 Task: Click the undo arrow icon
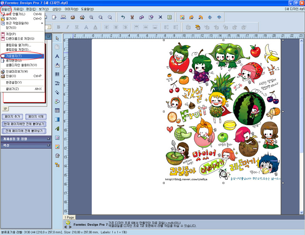pos(123,17)
